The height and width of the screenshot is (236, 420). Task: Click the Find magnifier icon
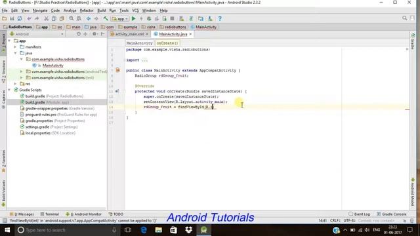coord(72,18)
